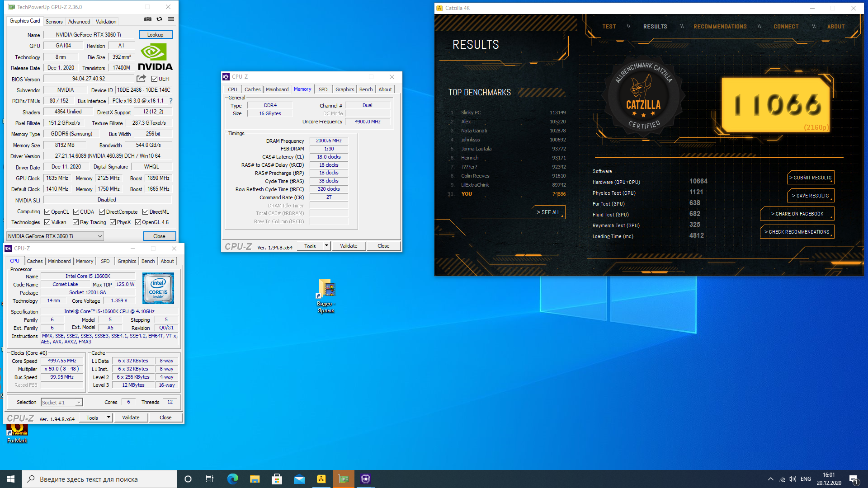Viewport: 868px width, 488px height.
Task: Open the Validation tab in GPU-Z
Action: tap(106, 21)
